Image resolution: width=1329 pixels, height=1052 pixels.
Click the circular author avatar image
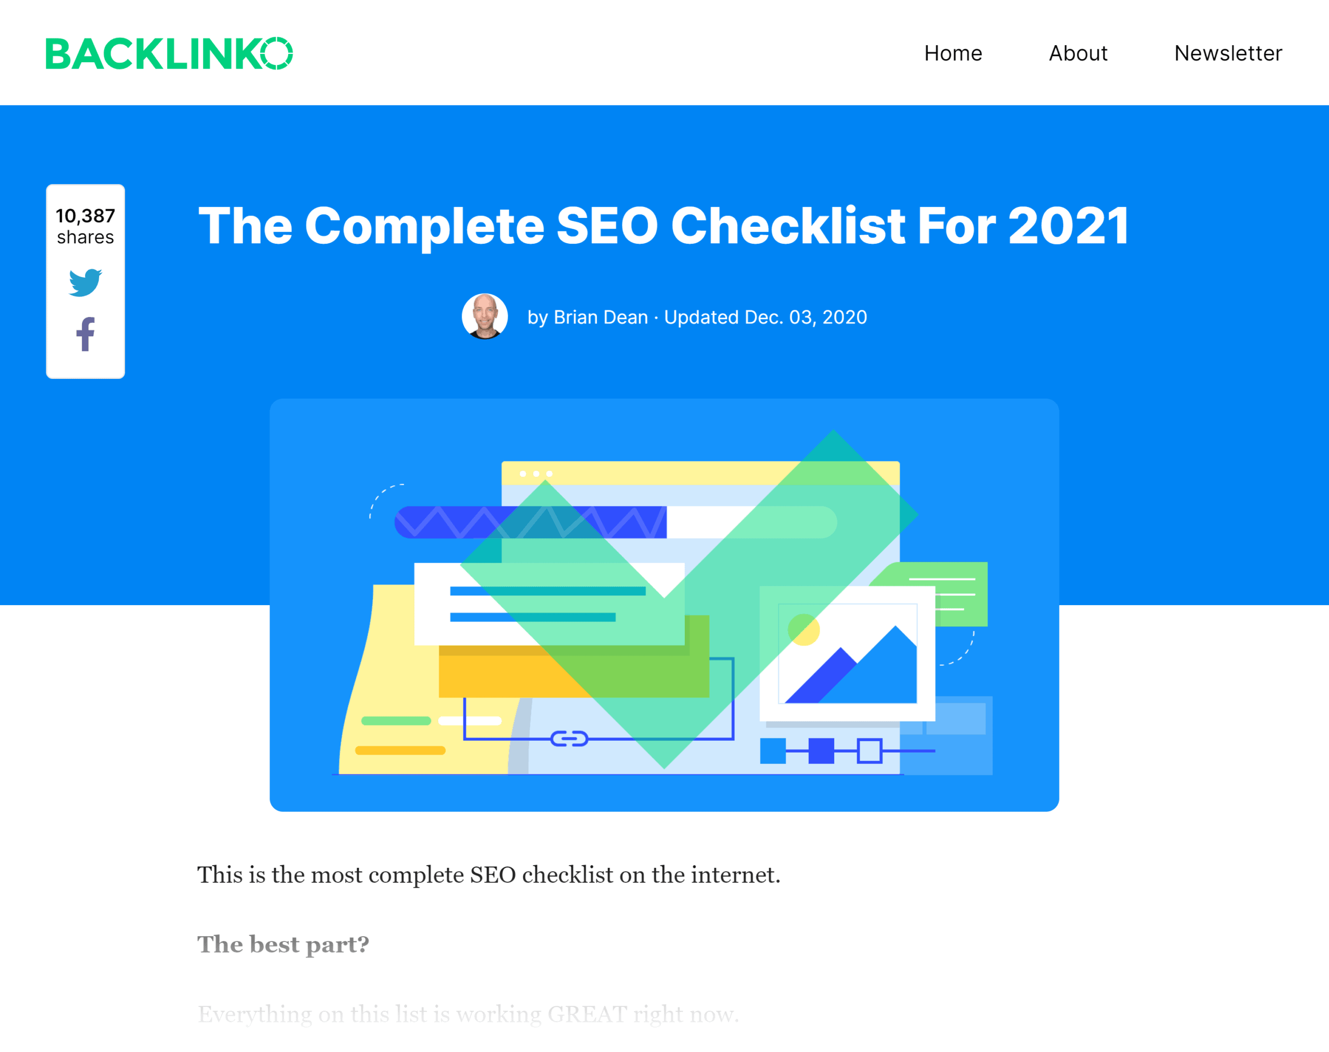[x=485, y=315]
